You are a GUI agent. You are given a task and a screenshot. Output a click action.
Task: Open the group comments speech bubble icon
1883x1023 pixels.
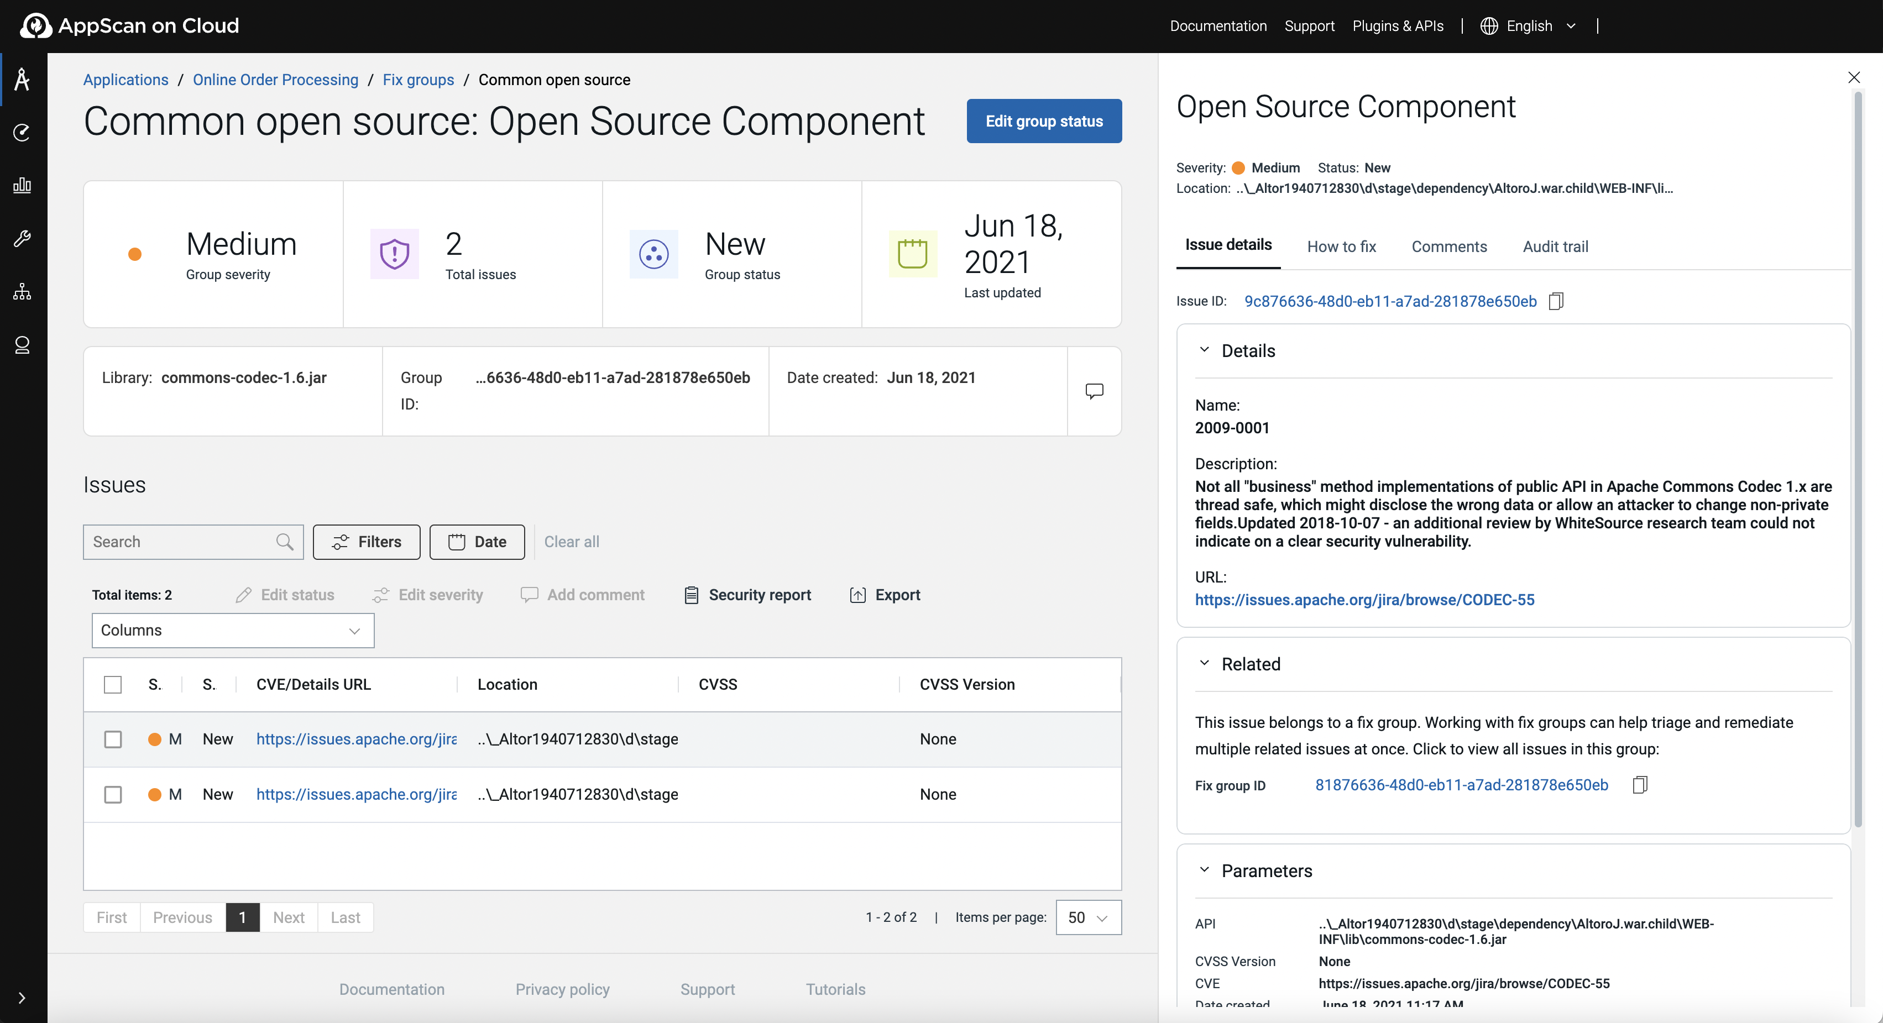[1094, 391]
